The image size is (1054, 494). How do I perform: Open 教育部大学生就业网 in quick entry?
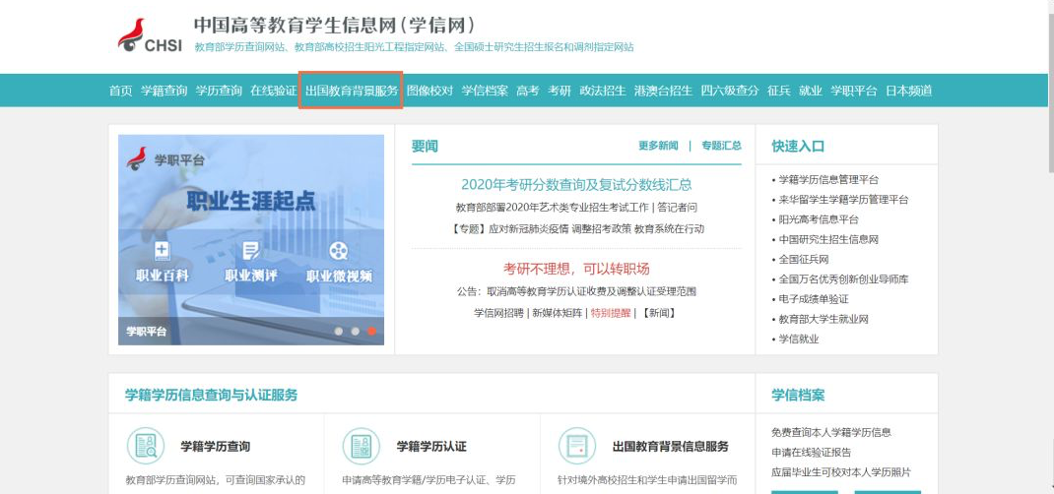pyautogui.click(x=823, y=320)
